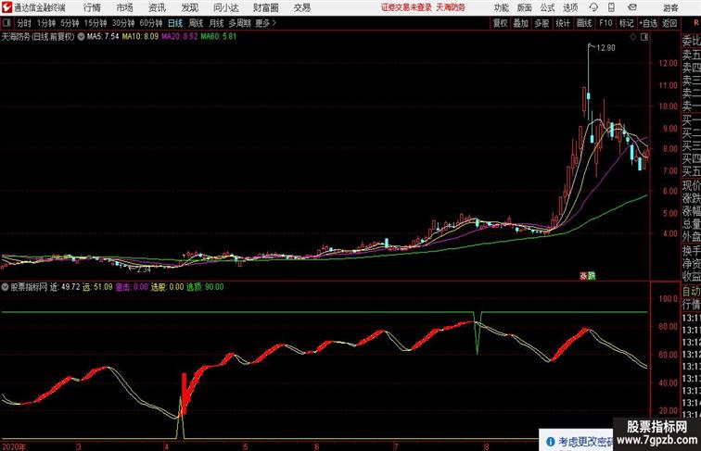The image size is (701, 451).
Task: Switch to 5分钟 period tab
Action: click(70, 23)
